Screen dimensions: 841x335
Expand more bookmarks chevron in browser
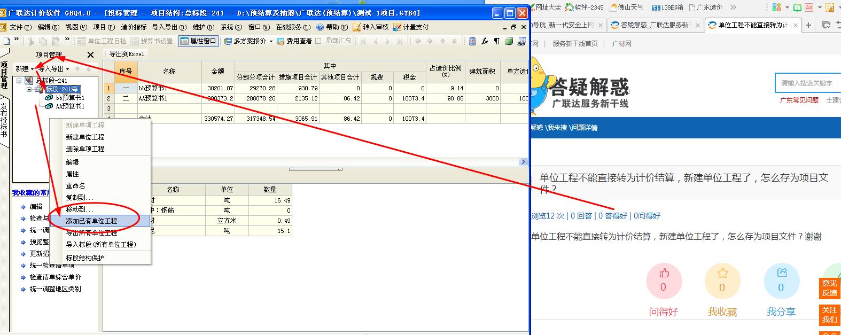click(733, 7)
